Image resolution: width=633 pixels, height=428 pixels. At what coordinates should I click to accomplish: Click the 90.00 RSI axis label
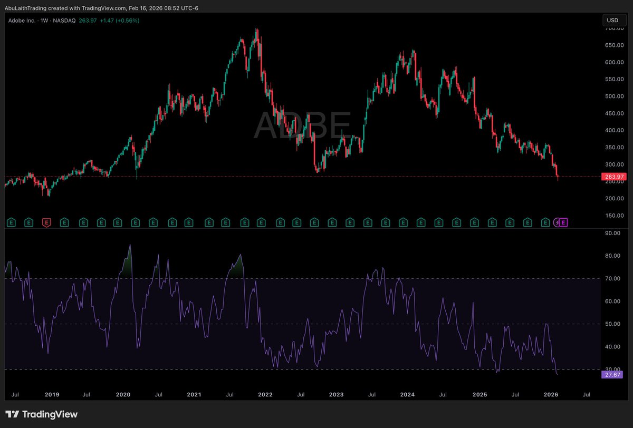click(x=612, y=233)
